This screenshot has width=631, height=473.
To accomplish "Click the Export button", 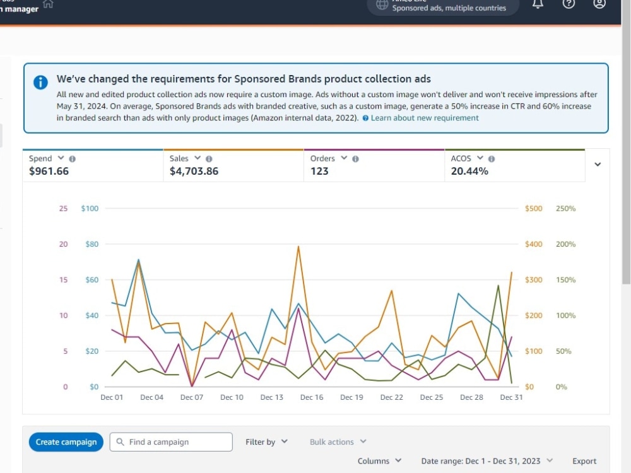I will 584,461.
